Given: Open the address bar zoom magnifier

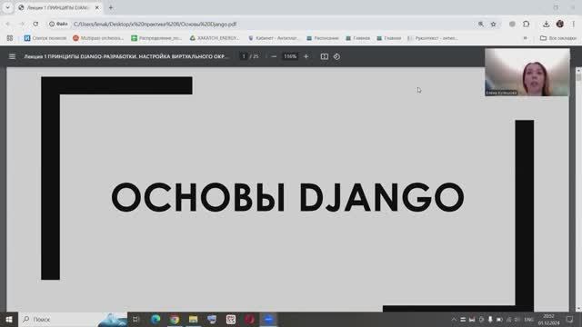Looking at the screenshot, I should [481, 25].
